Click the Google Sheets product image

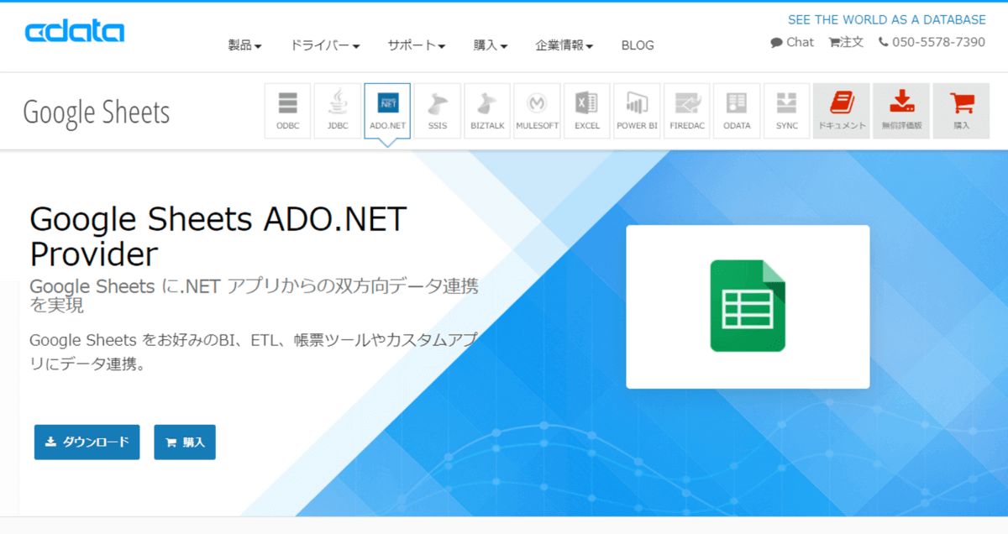coord(748,306)
